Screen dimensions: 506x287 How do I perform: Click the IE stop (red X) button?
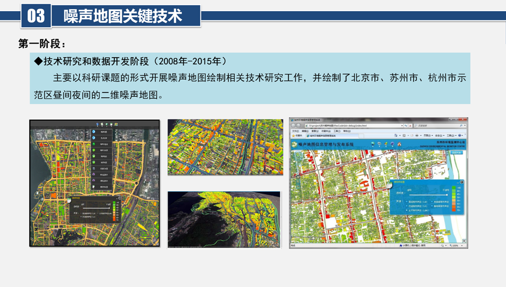click(410, 125)
